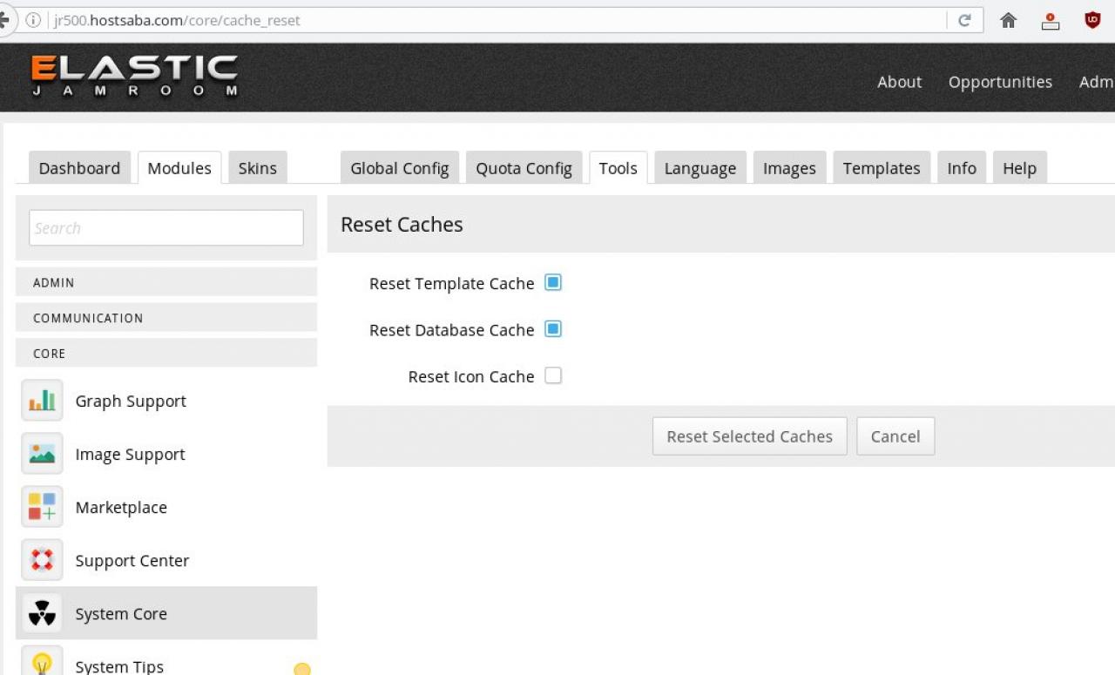Click the browser reload icon
This screenshot has width=1115, height=675.
(x=964, y=20)
